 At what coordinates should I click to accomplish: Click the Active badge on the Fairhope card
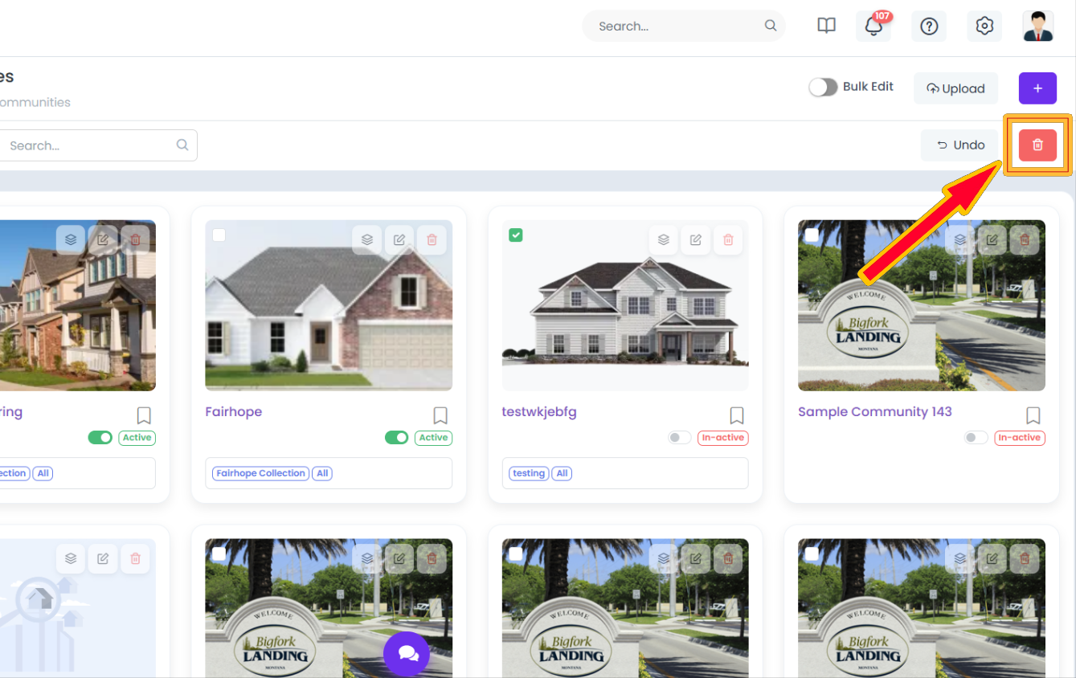click(433, 438)
